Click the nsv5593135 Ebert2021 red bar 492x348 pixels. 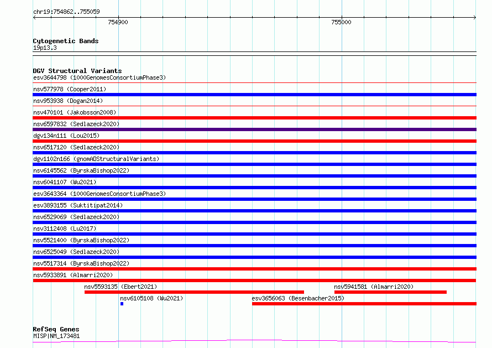[194, 292]
